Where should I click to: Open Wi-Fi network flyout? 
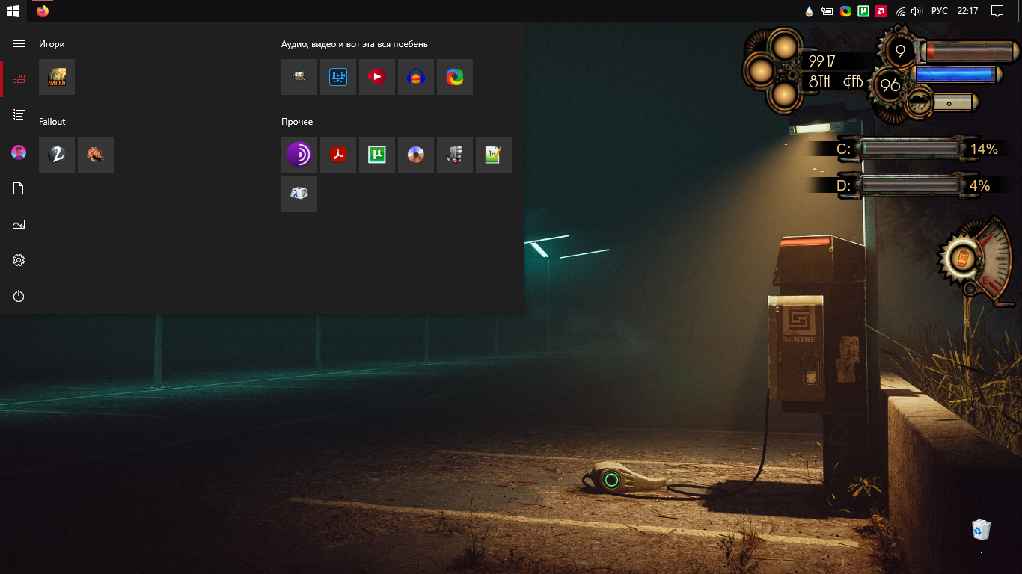point(900,11)
